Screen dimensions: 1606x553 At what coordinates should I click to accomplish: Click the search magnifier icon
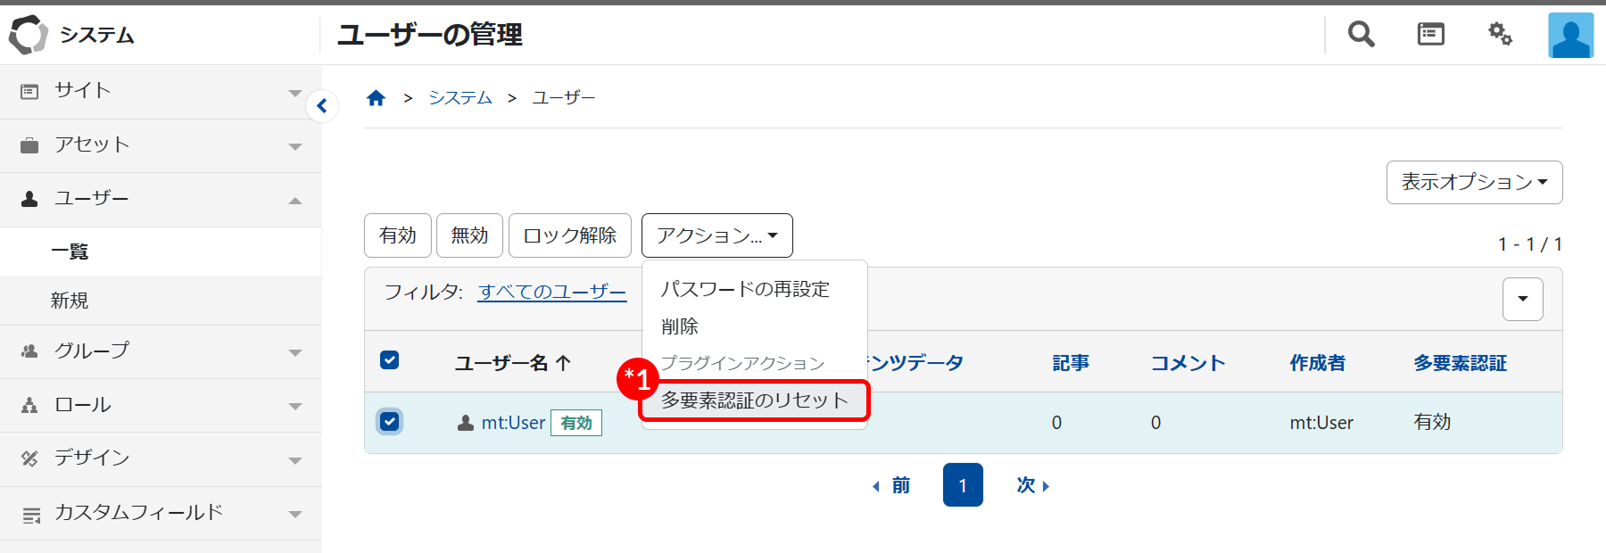(1361, 34)
